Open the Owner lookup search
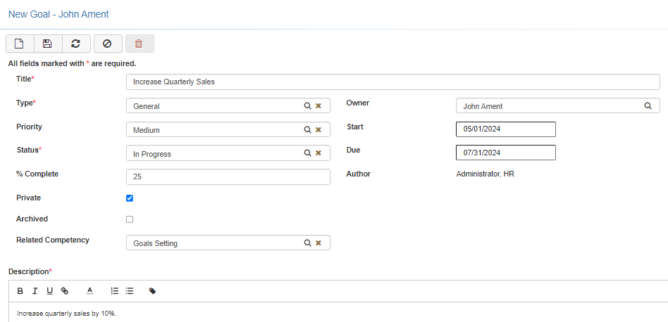The height and width of the screenshot is (322, 668). point(648,106)
